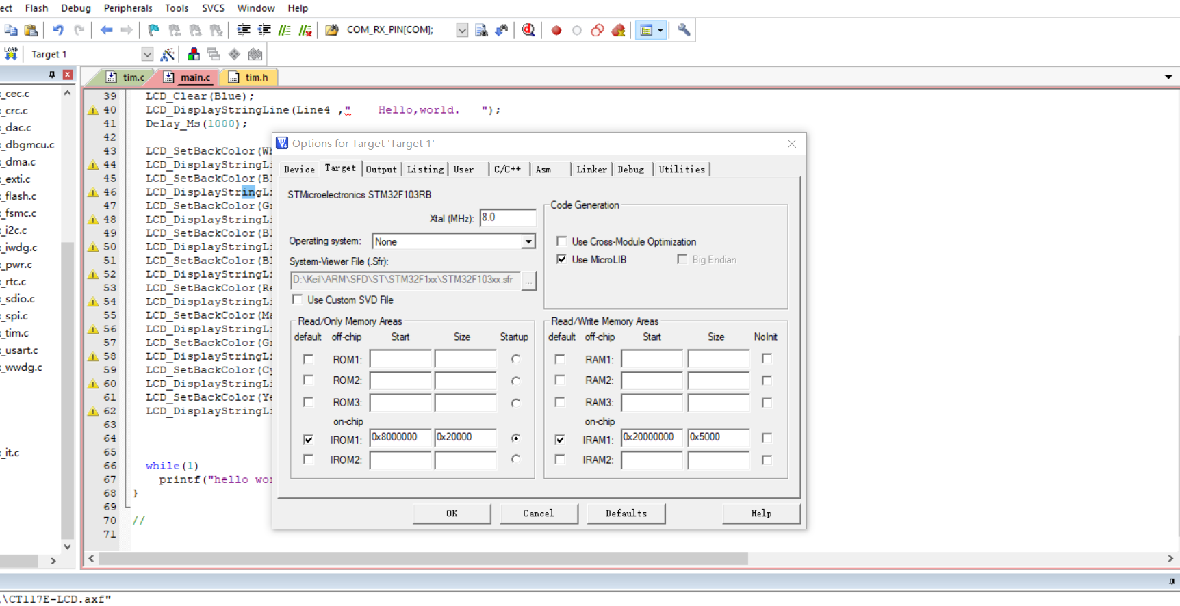This screenshot has height=606, width=1180.
Task: Open the Utilities tab
Action: (x=682, y=169)
